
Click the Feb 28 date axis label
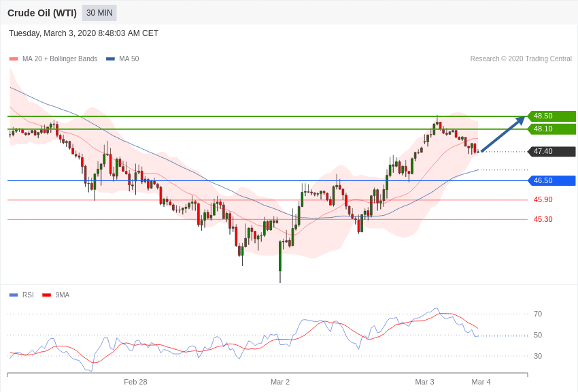click(x=135, y=382)
